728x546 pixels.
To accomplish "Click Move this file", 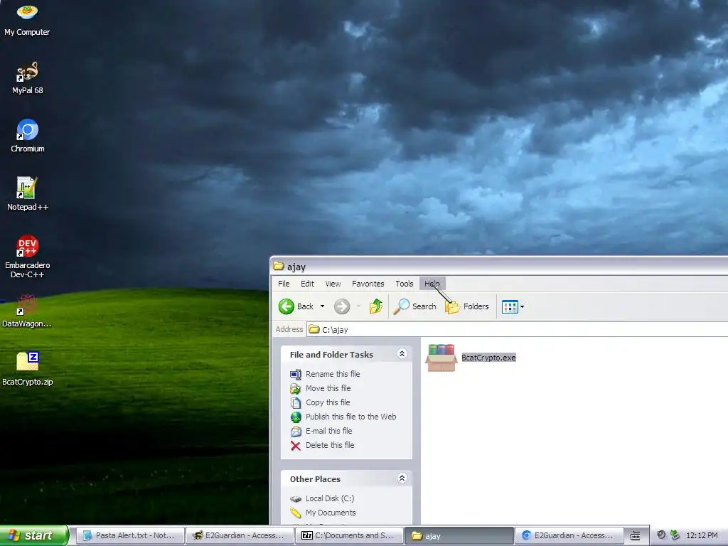I will (x=328, y=388).
